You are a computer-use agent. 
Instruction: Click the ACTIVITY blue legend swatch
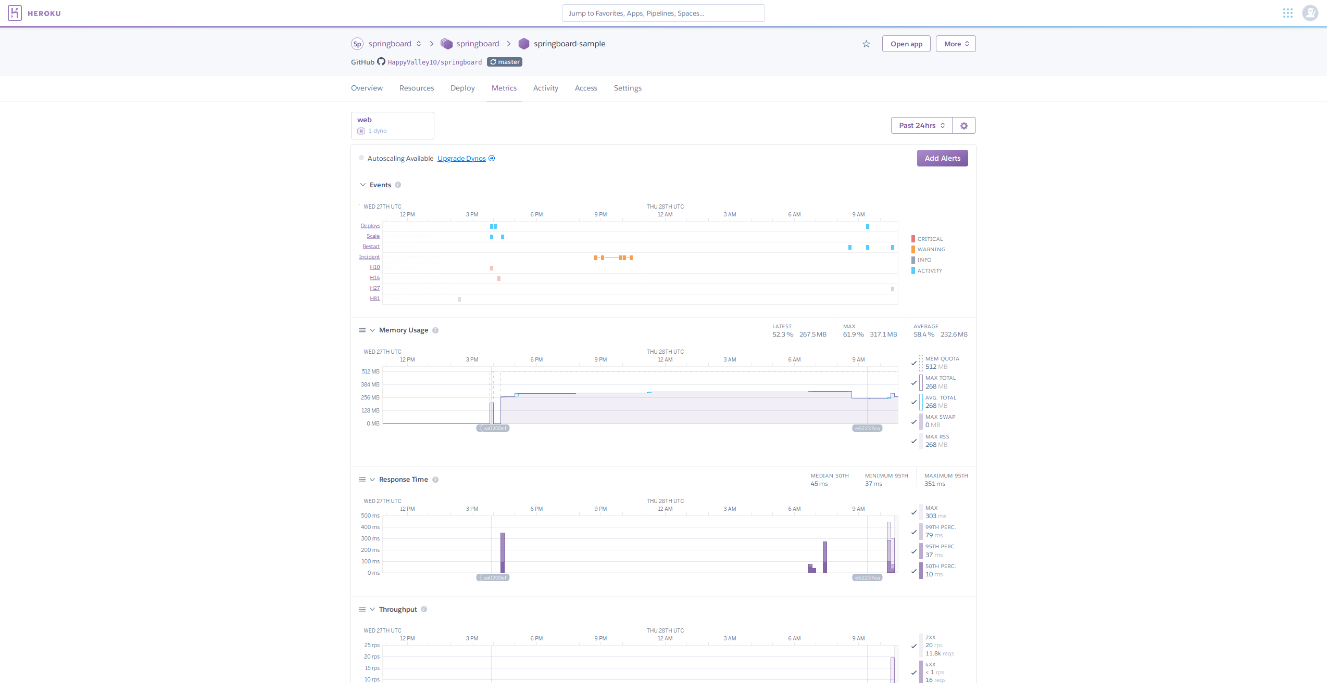click(913, 270)
